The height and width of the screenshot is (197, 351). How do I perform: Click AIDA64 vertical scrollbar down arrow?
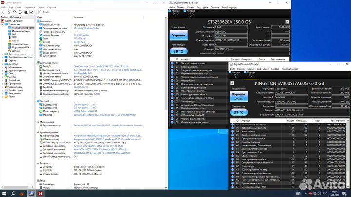(166, 188)
